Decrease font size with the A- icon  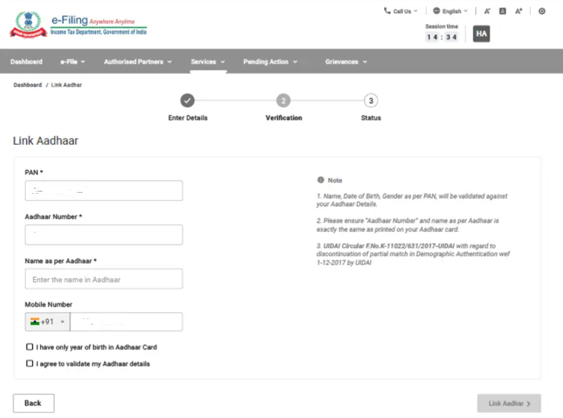coord(487,11)
